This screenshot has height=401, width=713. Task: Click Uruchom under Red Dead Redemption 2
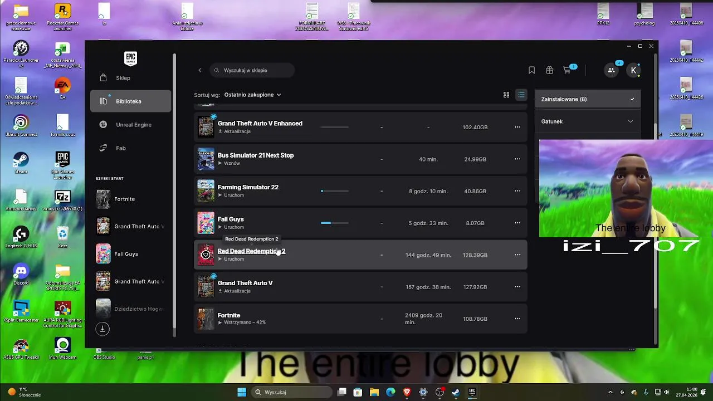click(x=231, y=259)
